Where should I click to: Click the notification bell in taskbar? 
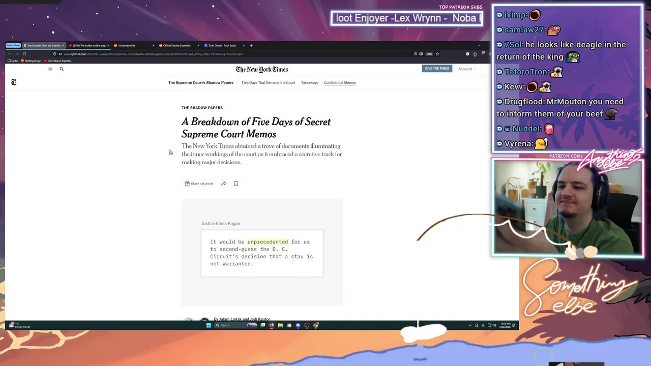pos(514,325)
